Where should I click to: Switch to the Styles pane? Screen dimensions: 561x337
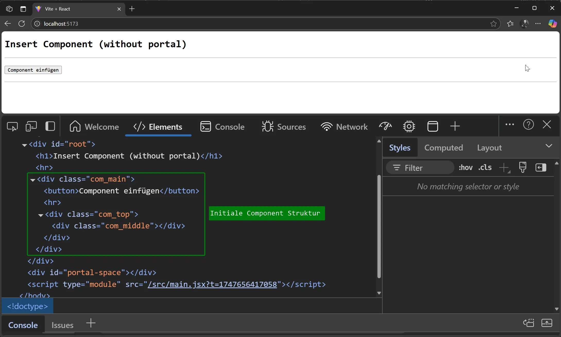point(400,148)
